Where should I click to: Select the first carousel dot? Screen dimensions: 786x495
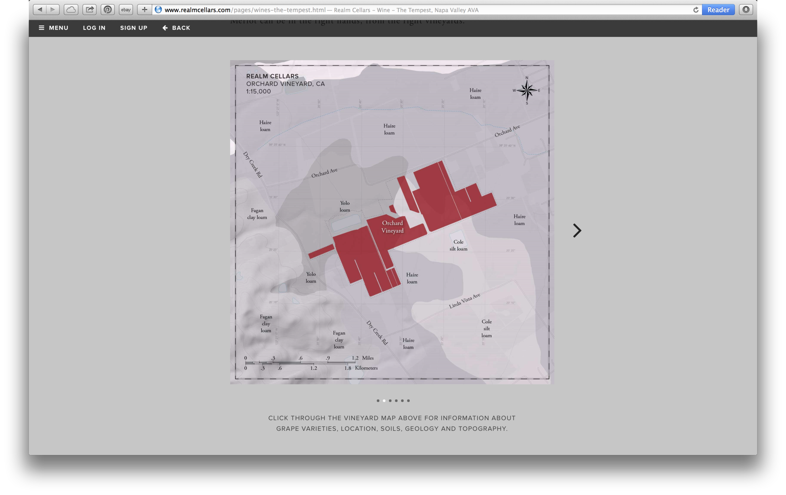378,401
